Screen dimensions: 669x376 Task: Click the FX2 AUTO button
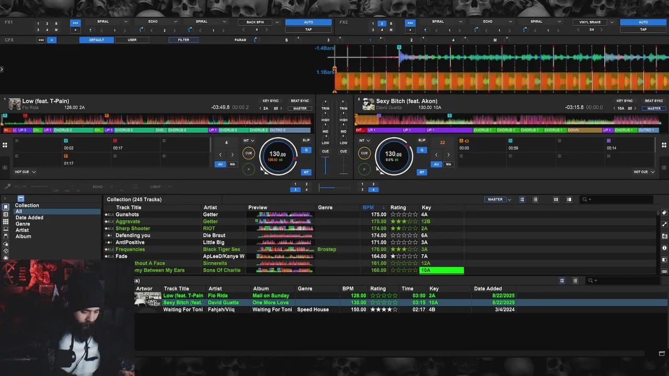coord(643,22)
